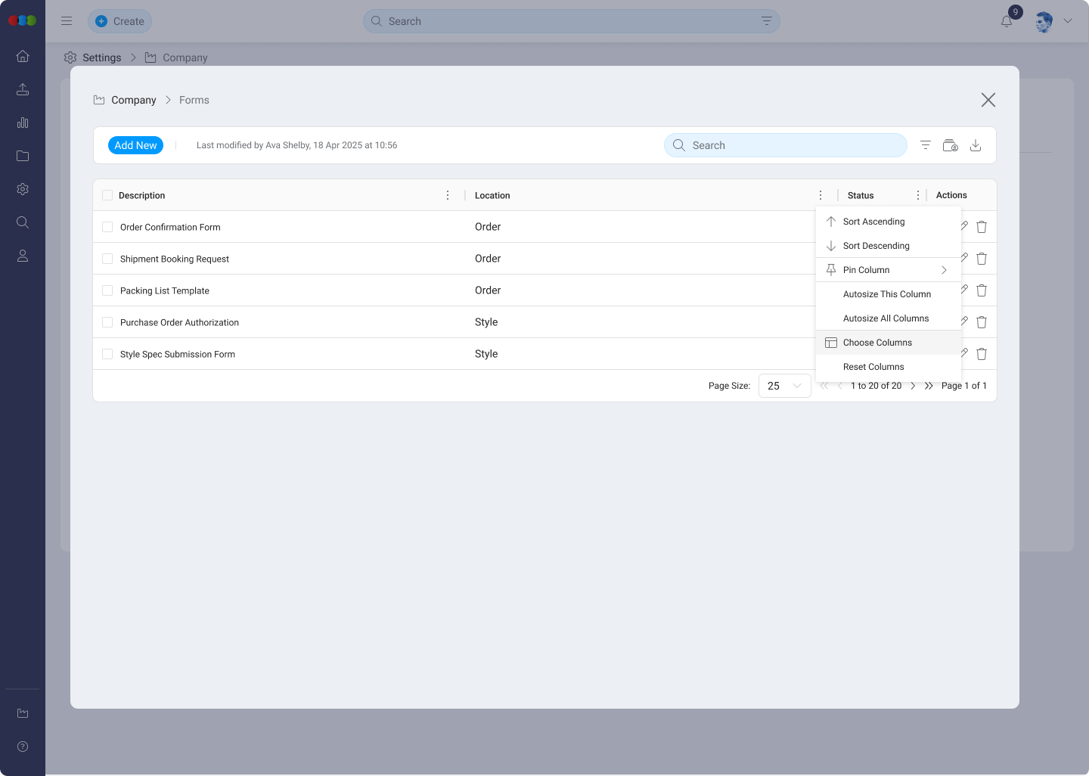This screenshot has height=776, width=1089.
Task: Open the Home icon in the sidebar
Action: click(x=23, y=56)
